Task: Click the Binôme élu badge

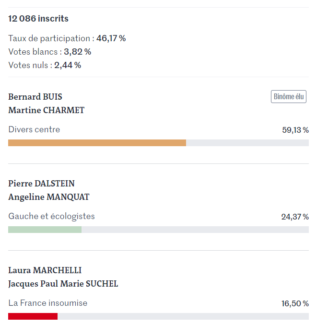Action: tap(288, 97)
